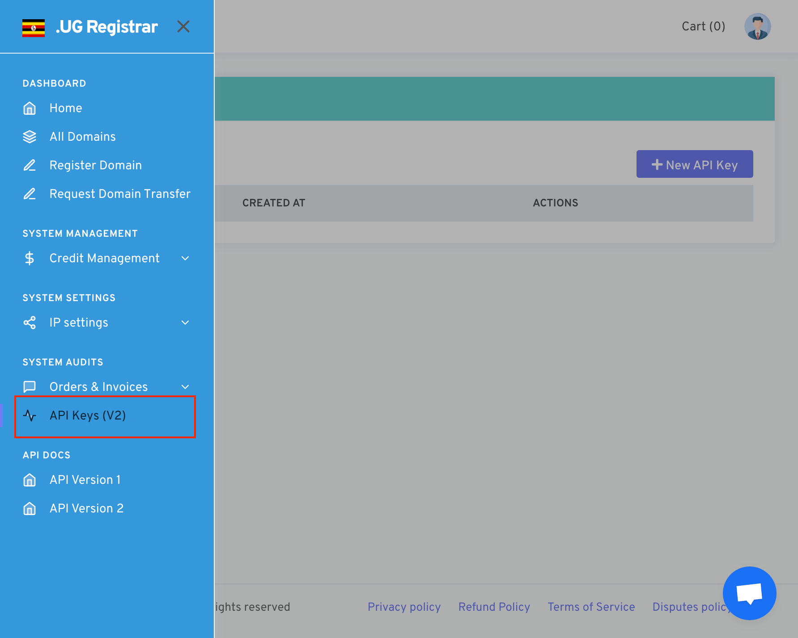Open the Refund Policy link
Screen dimensions: 798x638
tap(494, 607)
